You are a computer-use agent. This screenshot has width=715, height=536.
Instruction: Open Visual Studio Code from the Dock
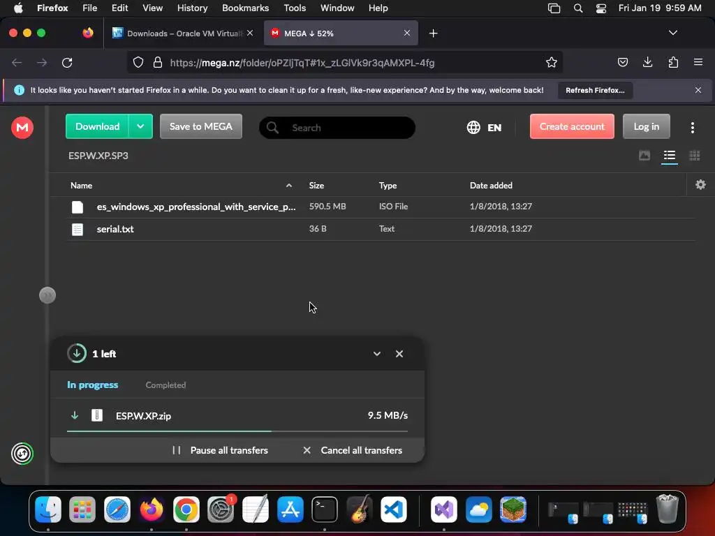click(x=394, y=509)
